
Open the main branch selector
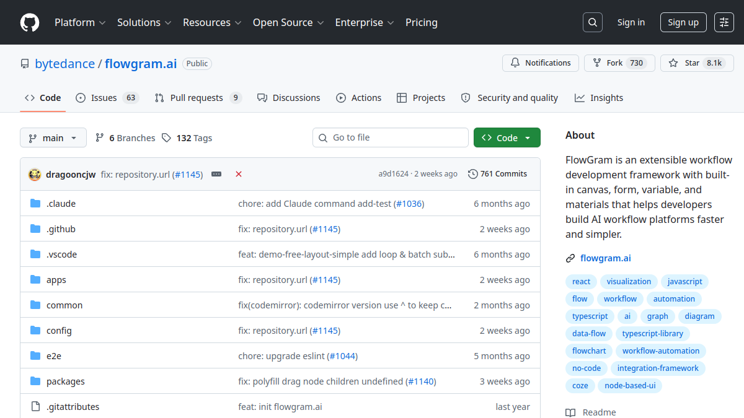(53, 137)
